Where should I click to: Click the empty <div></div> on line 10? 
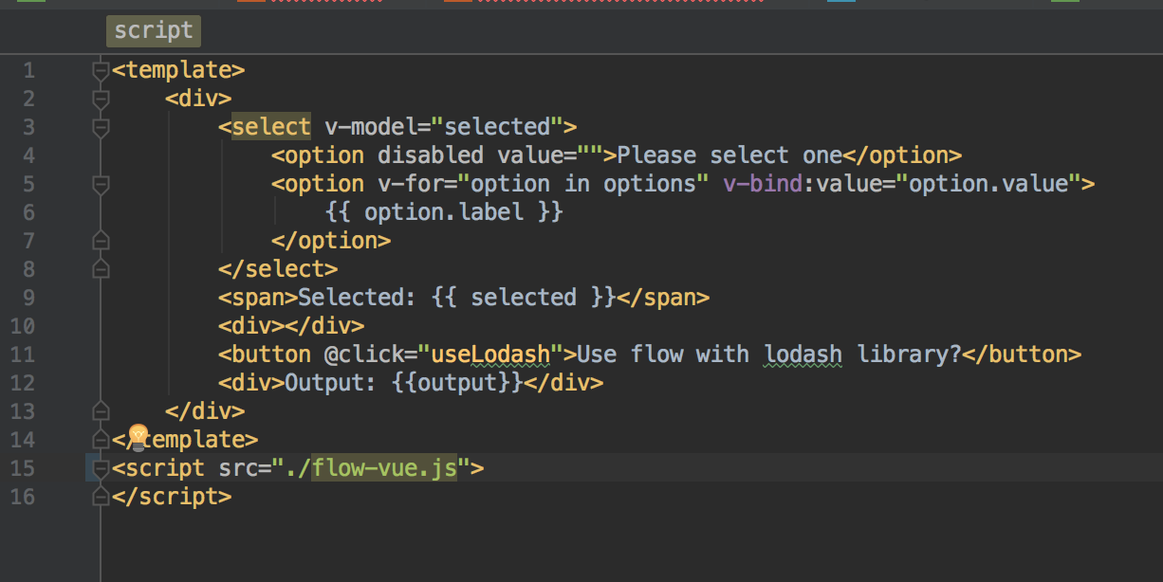[x=291, y=326]
